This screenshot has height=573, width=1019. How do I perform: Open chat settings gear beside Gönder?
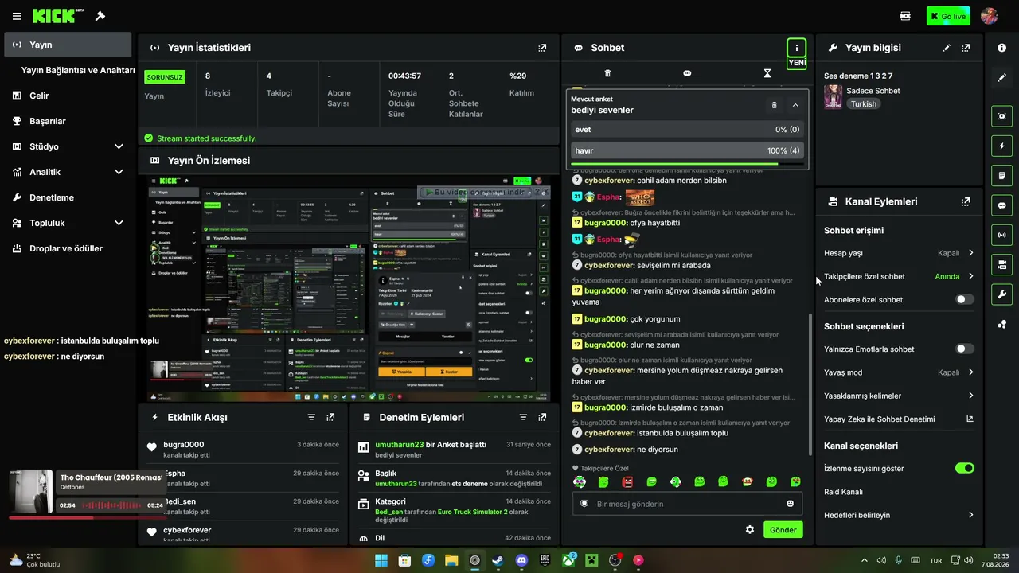coord(749,530)
